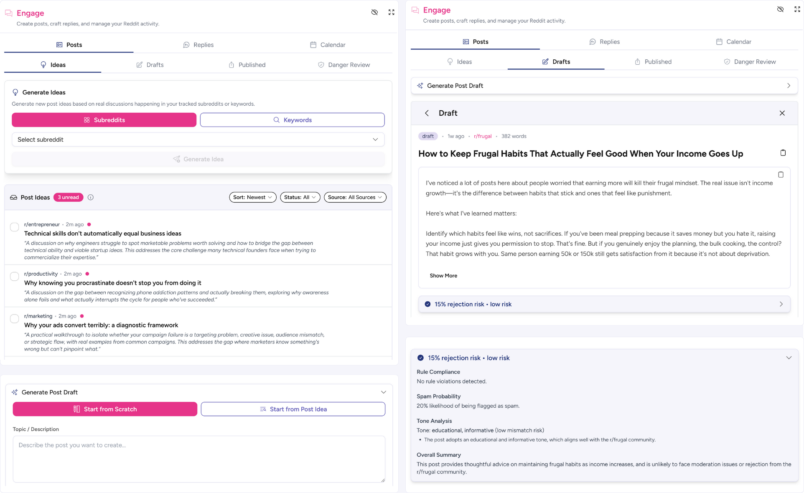Close the Draft panel with the X
Screen dimensions: 804x493
(782, 113)
